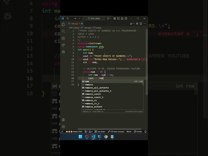Go forward using the navigation arrow

click(79, 19)
